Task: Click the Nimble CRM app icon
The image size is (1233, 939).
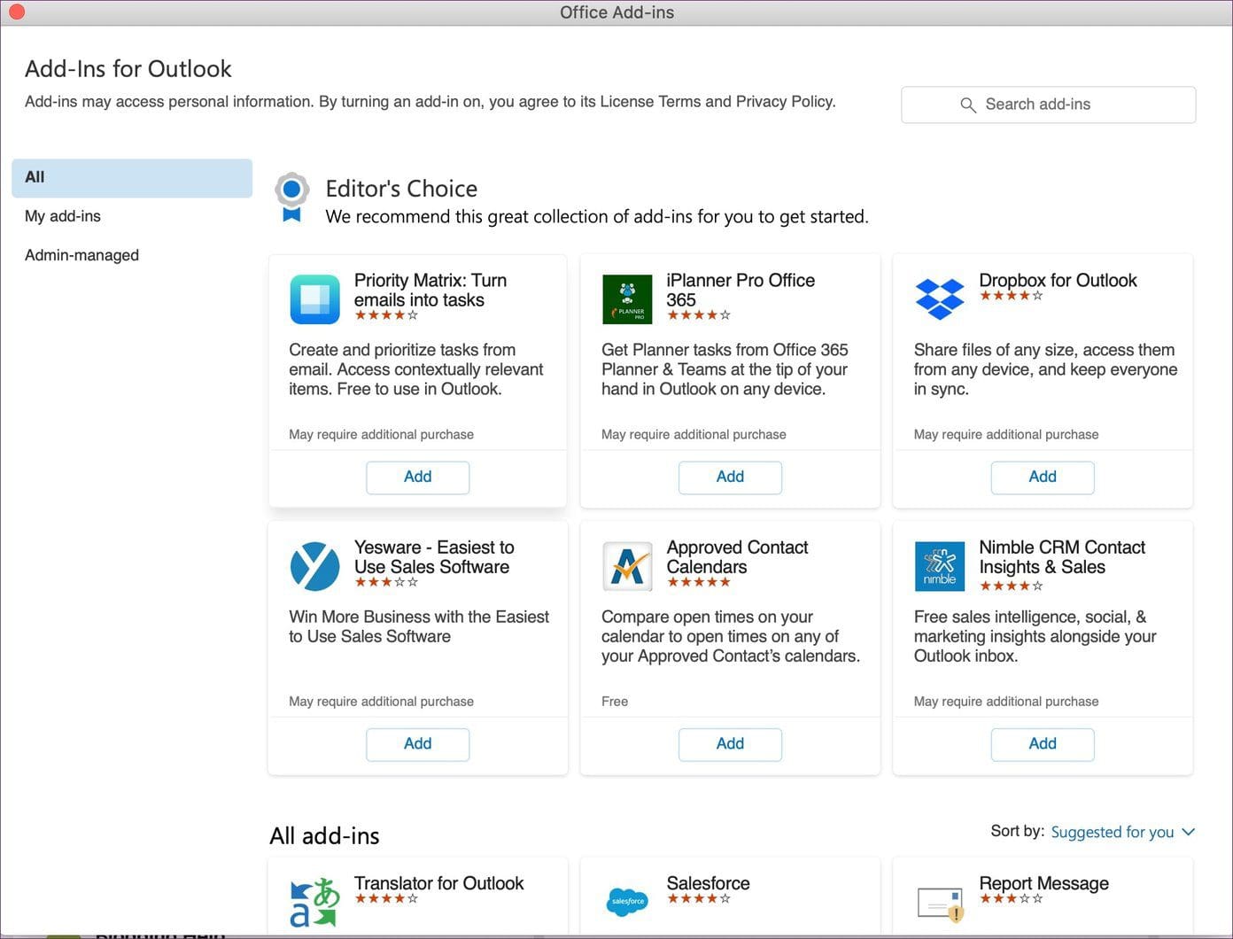Action: pos(940,566)
